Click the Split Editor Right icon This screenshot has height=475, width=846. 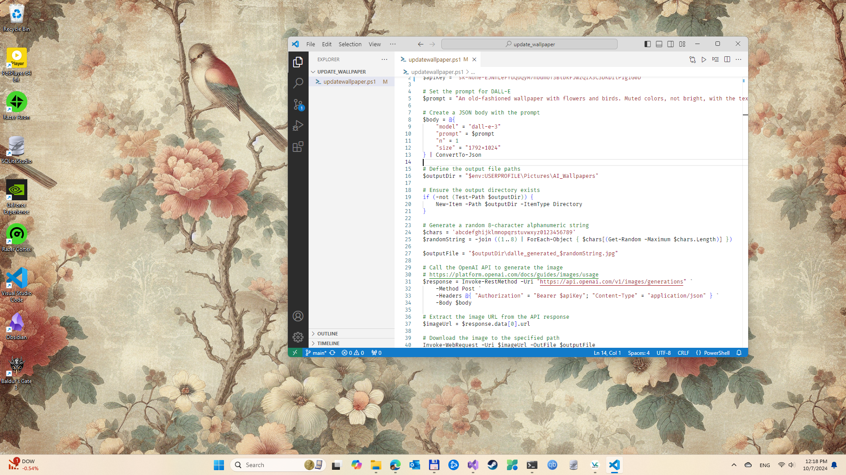[x=727, y=59]
